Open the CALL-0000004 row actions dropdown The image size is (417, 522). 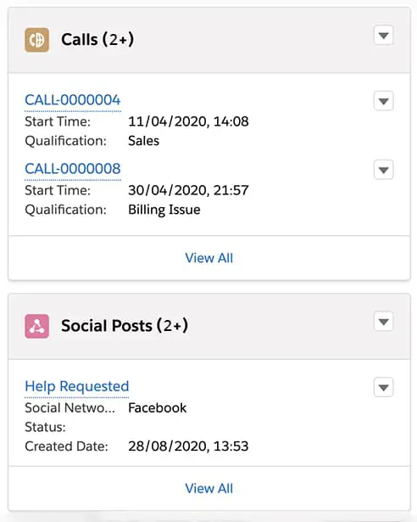coord(383,101)
